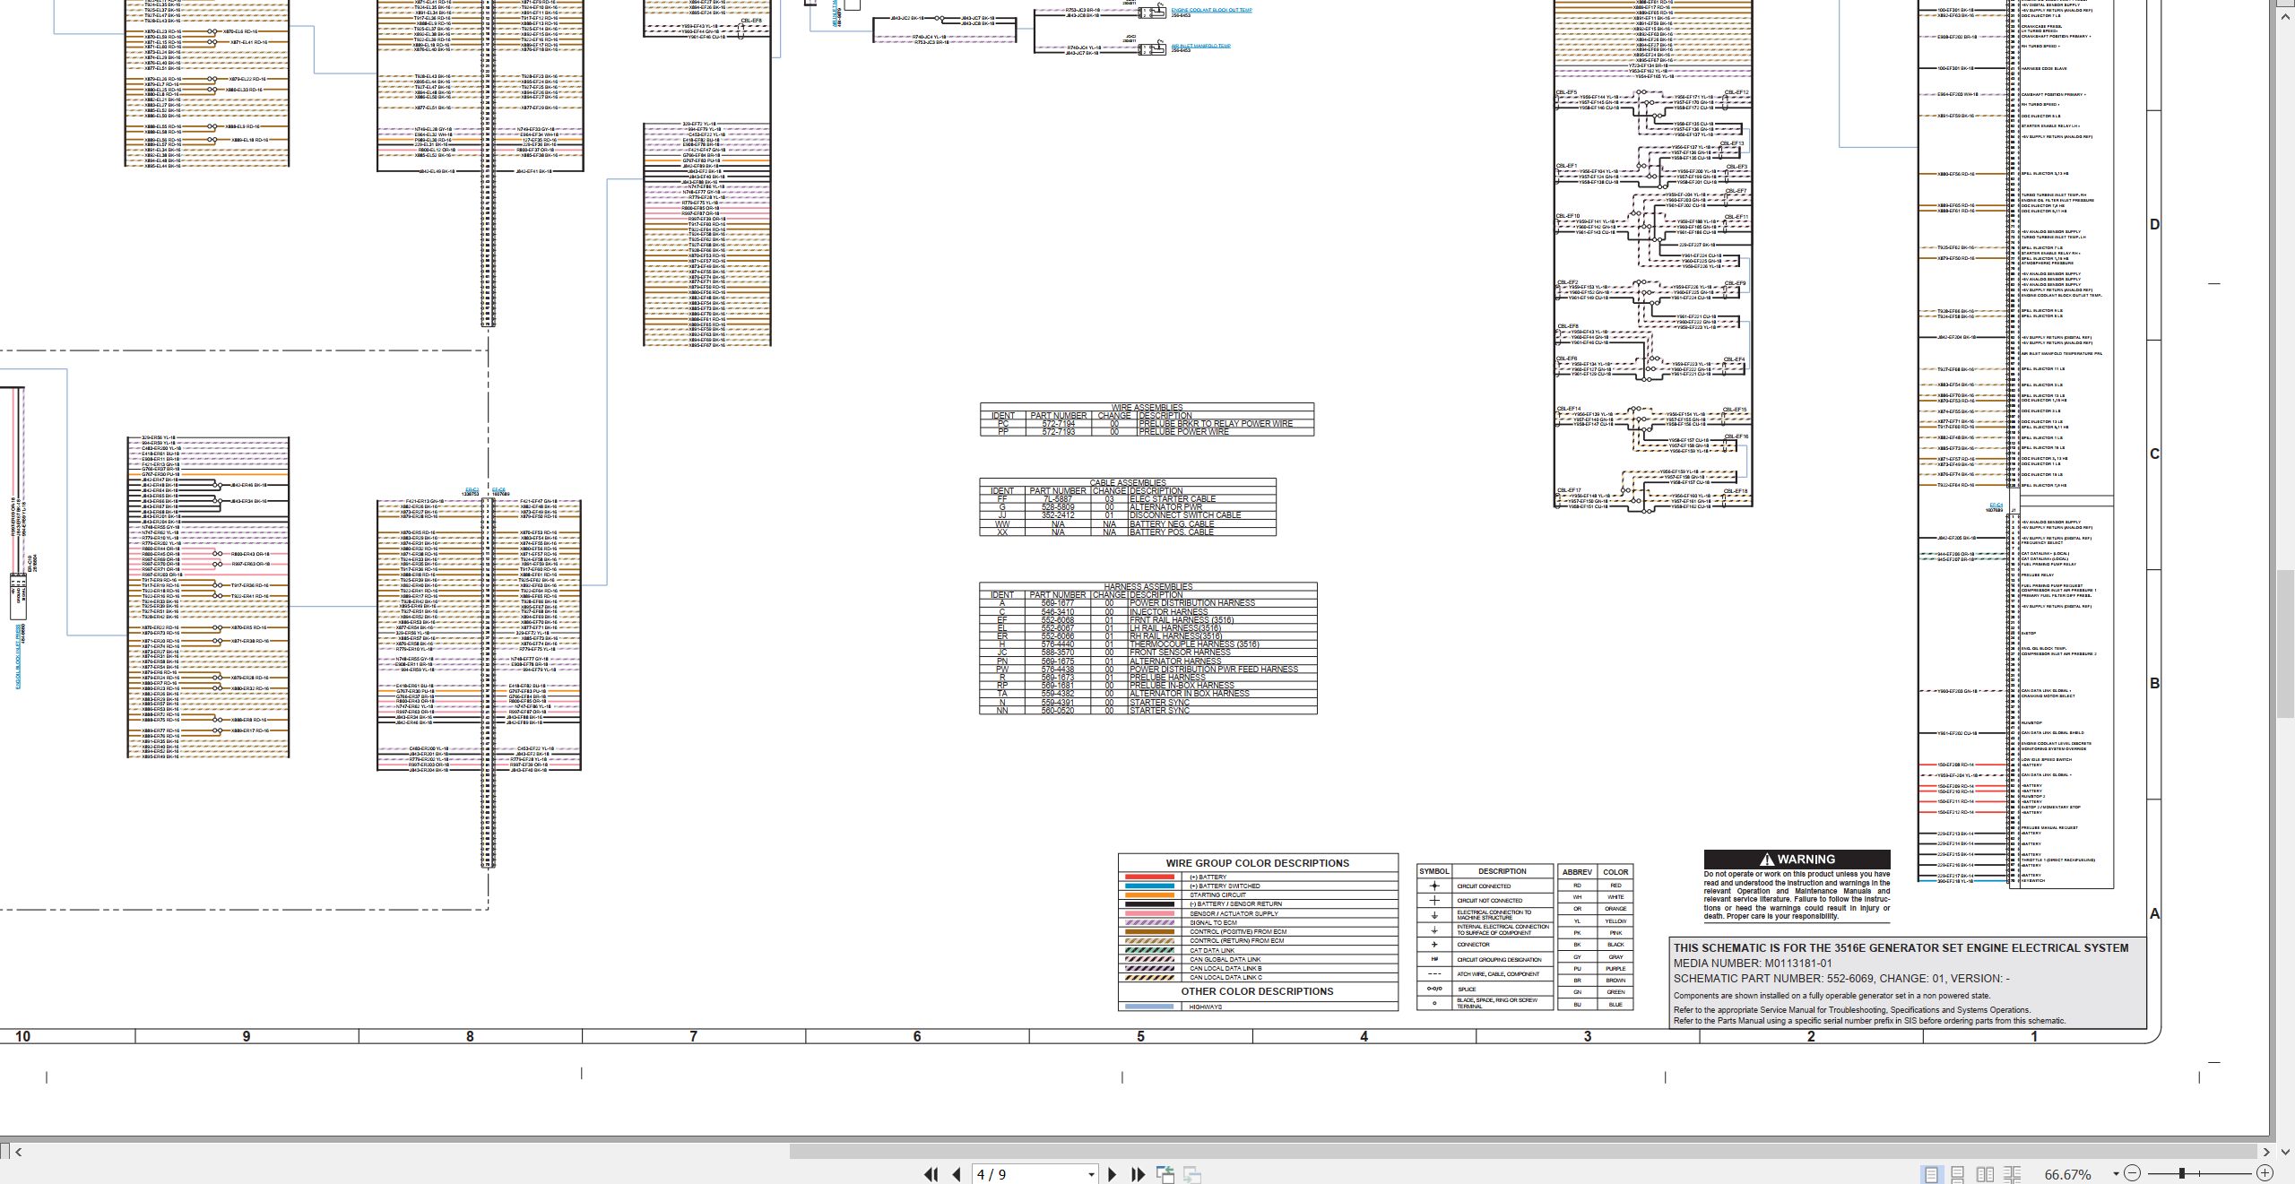
Task: Click the INJECTOR HARNESS row
Action: [x=1147, y=611]
